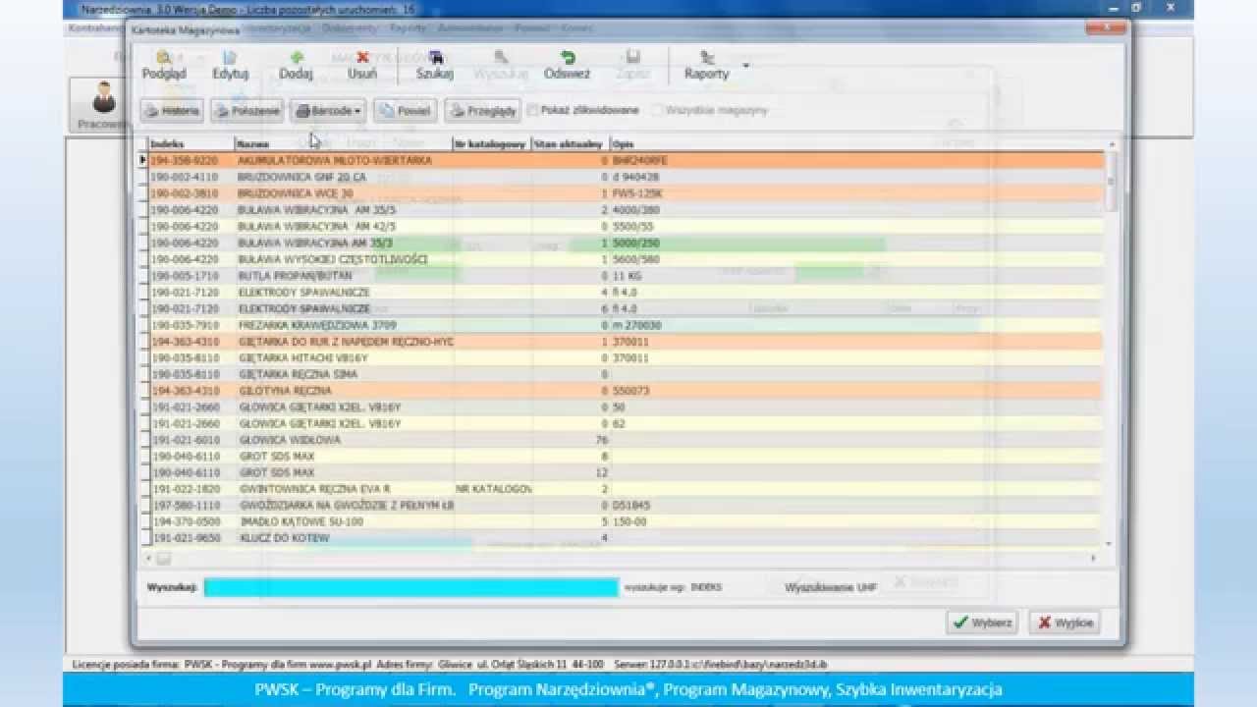Click Pracownicy person icon in main window
This screenshot has height=707, width=1257.
[x=103, y=98]
